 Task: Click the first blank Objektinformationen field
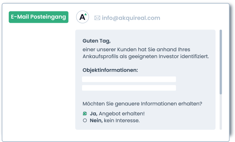click(x=129, y=79)
